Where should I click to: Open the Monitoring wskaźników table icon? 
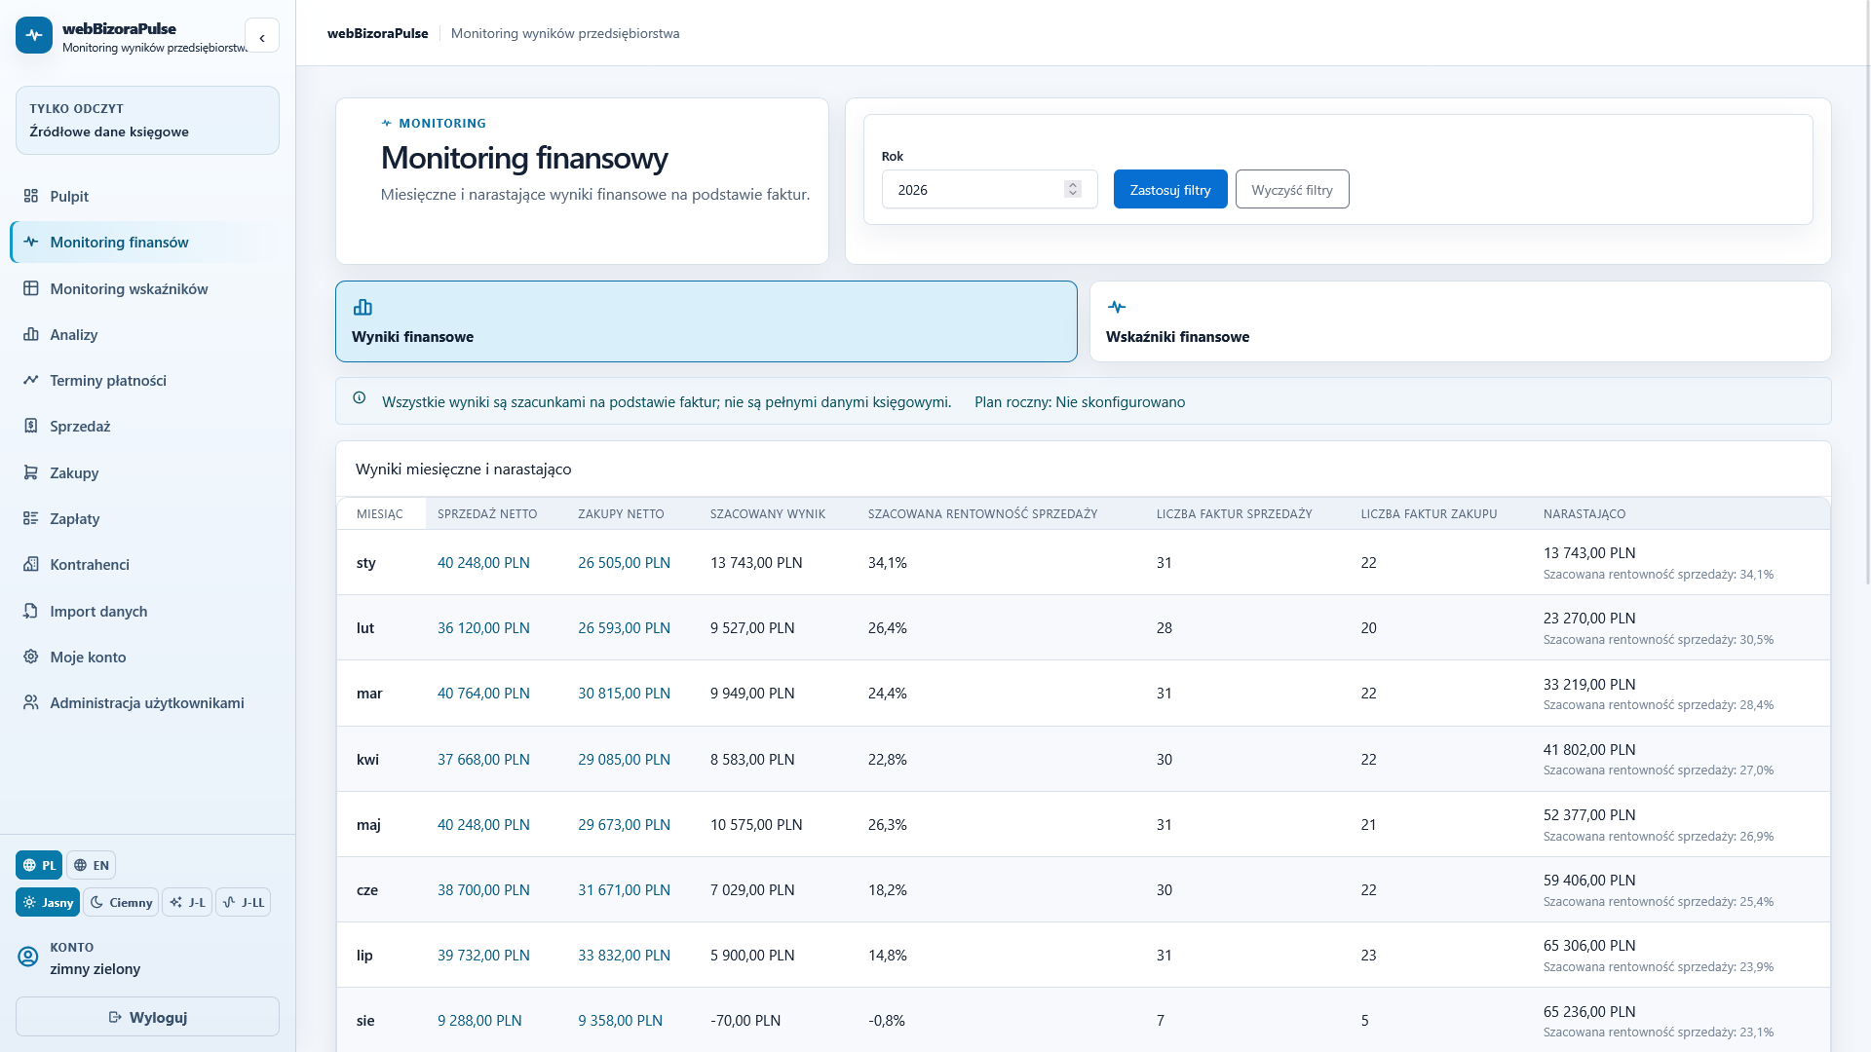point(31,288)
